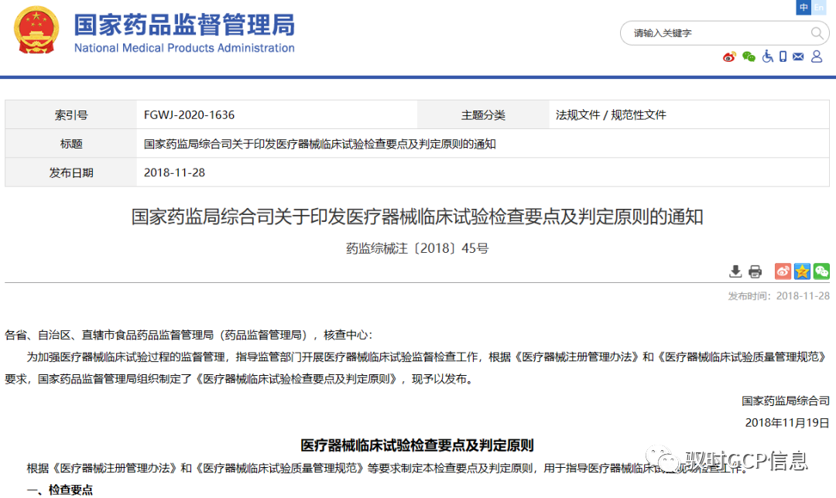836x498 pixels.
Task: Click the magnifier icon to search
Action: click(x=817, y=33)
